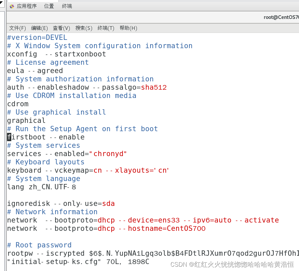Click the 'eula --agreed' line

tap(35, 71)
